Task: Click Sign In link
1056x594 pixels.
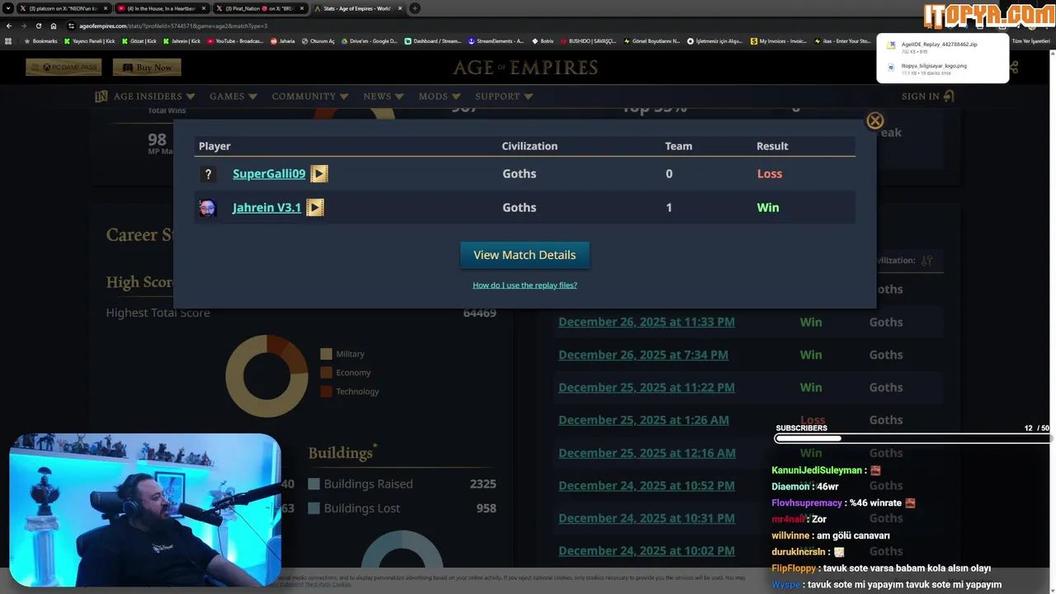Action: tap(928, 97)
